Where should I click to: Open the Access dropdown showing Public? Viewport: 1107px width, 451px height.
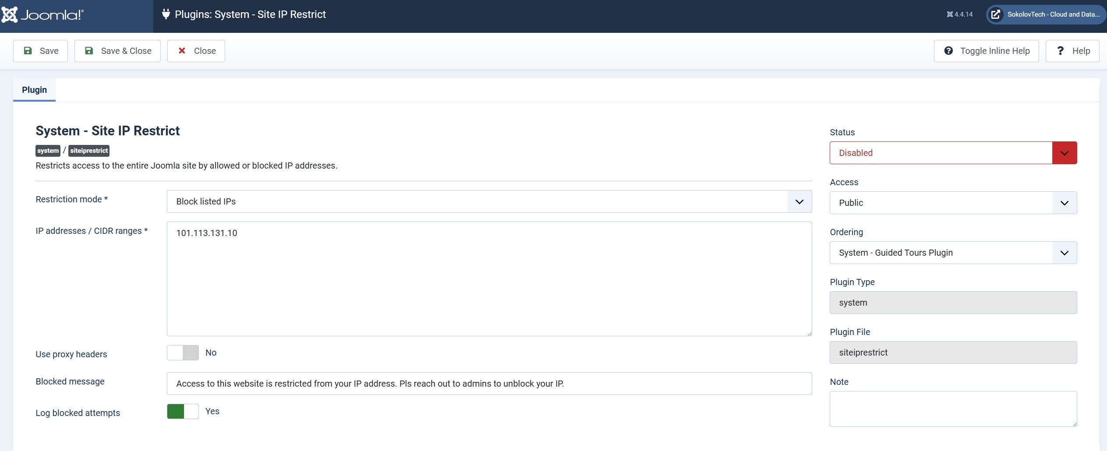[x=953, y=203]
